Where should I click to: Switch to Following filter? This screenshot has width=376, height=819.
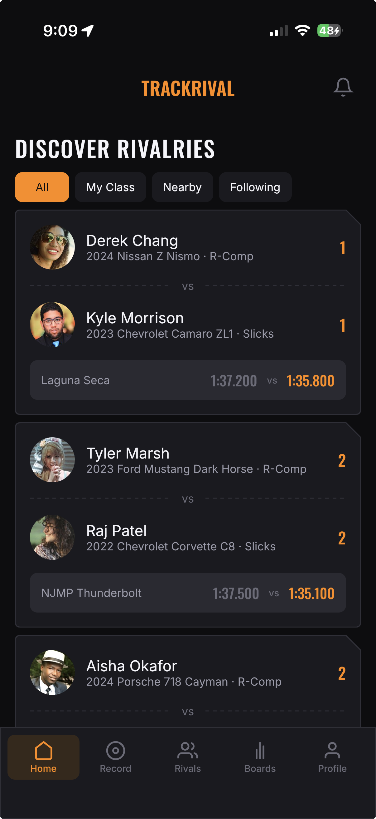[x=255, y=187]
